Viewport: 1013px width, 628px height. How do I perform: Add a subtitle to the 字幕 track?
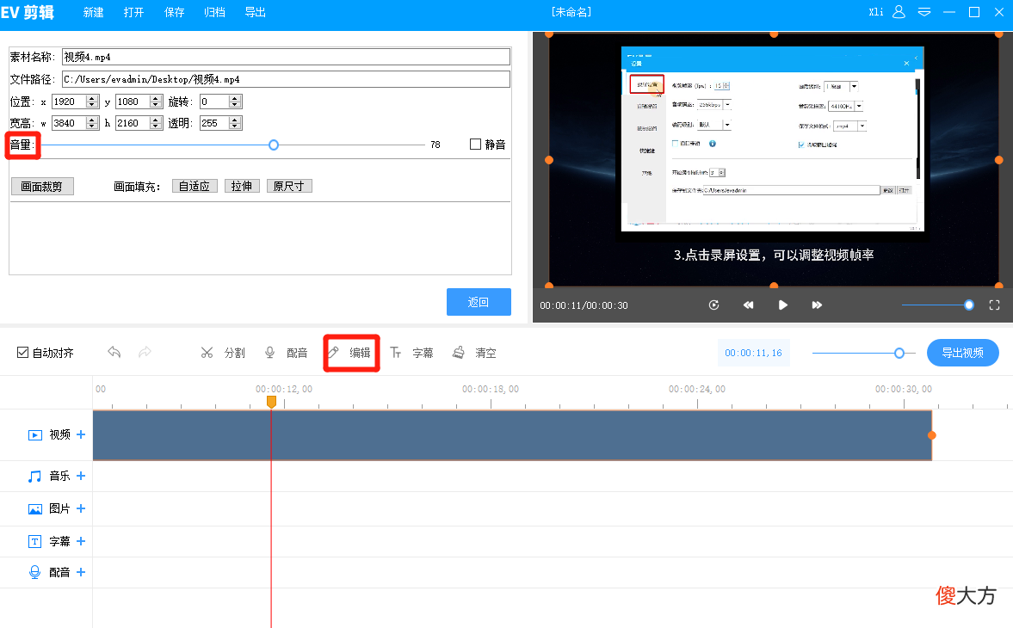(x=81, y=541)
